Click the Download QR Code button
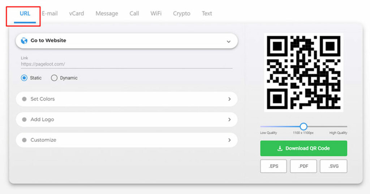The width and height of the screenshot is (370, 194). tap(304, 148)
